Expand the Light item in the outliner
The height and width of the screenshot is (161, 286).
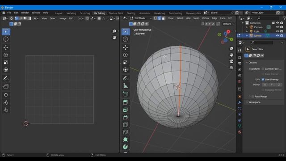click(247, 31)
